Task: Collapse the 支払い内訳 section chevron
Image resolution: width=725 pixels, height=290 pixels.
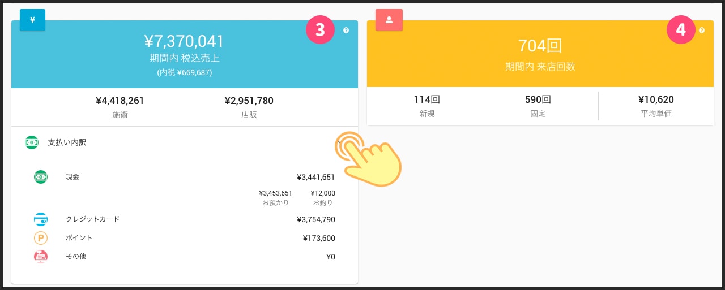Action: 340,142
